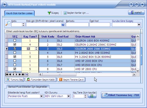Click vertical scrollbar down arrow of grid
The image size is (147, 108).
(x=138, y=71)
